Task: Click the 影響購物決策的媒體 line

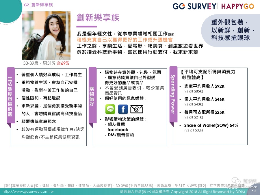Action: pos(126,119)
